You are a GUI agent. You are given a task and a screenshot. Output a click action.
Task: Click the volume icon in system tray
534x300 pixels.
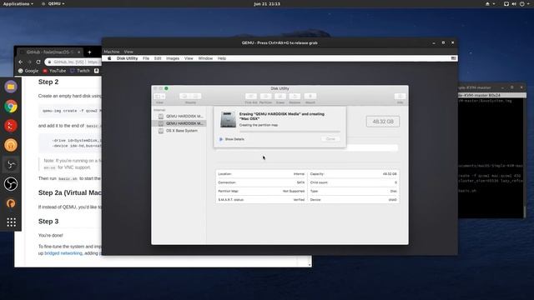click(x=514, y=3)
